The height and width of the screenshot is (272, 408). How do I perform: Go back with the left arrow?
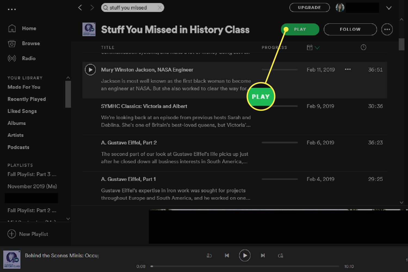[80, 8]
